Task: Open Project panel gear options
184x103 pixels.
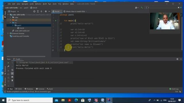Action: pos(46,11)
